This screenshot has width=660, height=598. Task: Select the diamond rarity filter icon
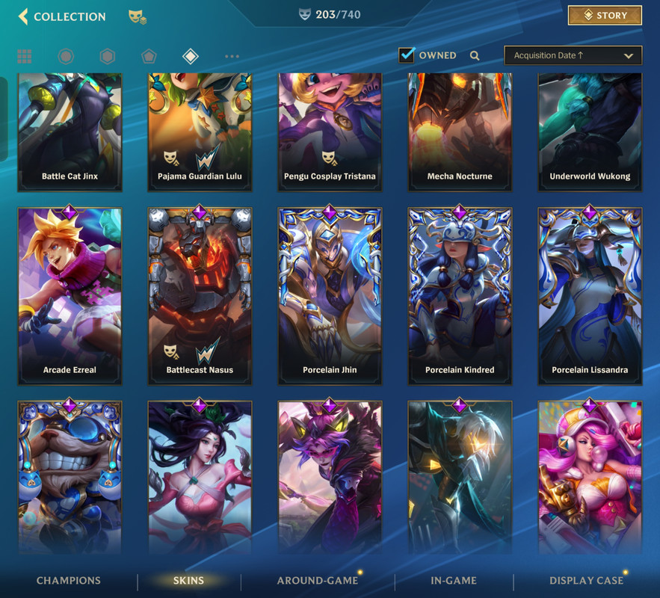pos(191,56)
